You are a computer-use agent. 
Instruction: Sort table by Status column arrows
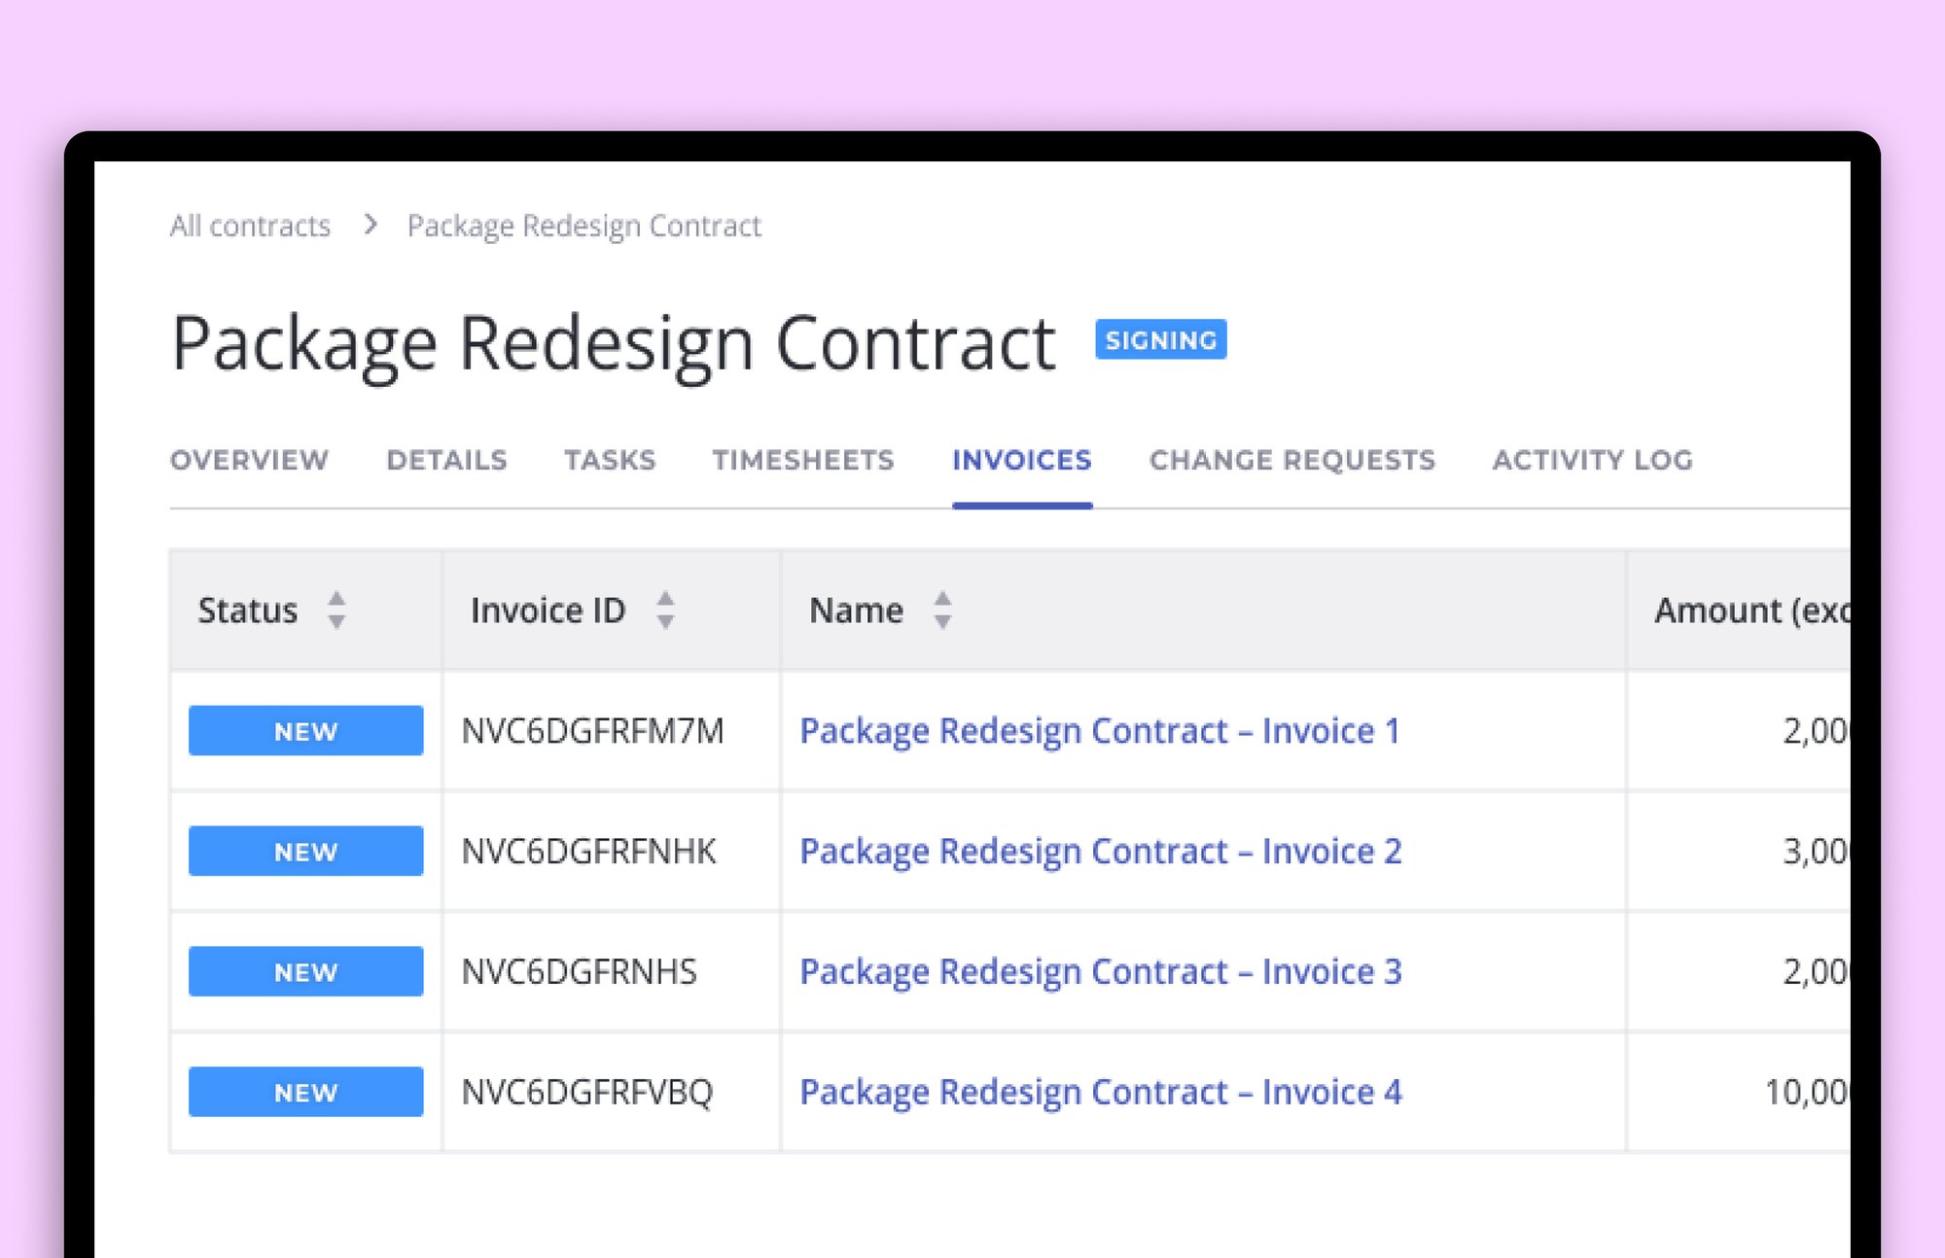(336, 611)
